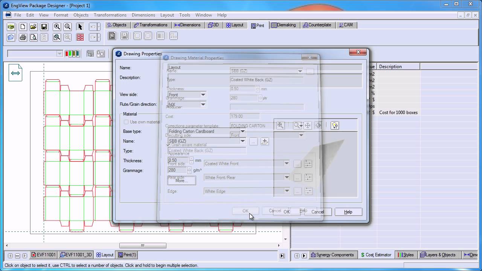
Task: Click the green back arrow icon
Action: click(11, 27)
